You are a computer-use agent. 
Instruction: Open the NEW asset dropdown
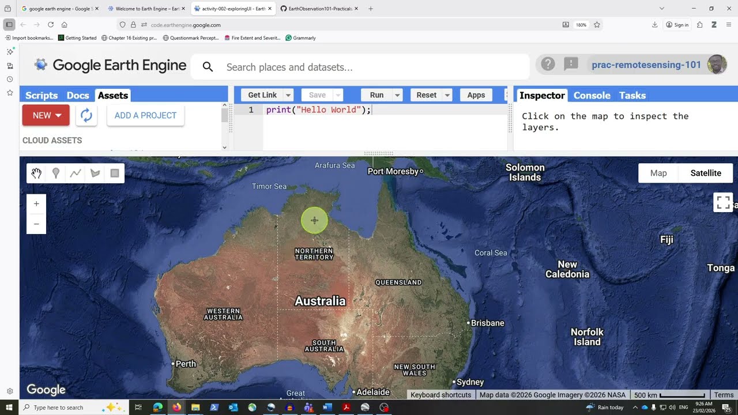click(x=46, y=115)
